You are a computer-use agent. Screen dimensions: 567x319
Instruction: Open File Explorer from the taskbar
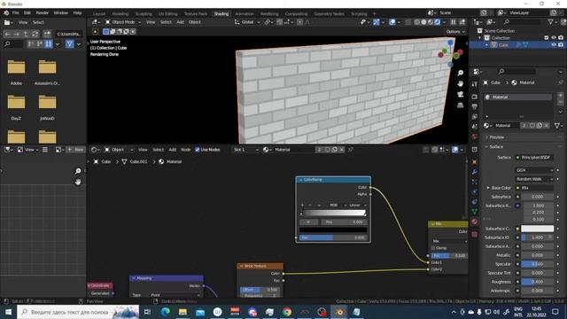click(183, 312)
